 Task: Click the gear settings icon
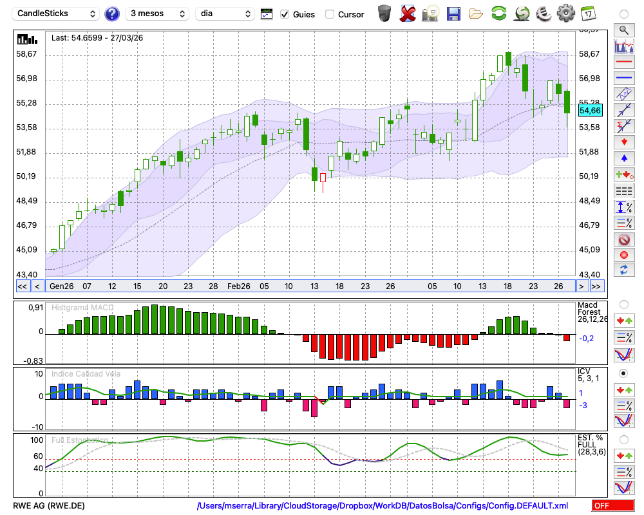click(565, 14)
